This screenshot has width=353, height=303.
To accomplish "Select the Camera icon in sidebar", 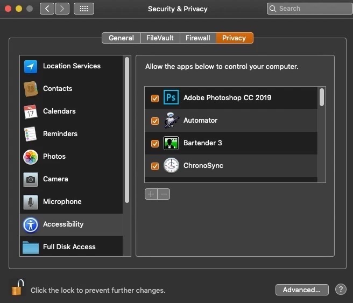I will pyautogui.click(x=31, y=179).
